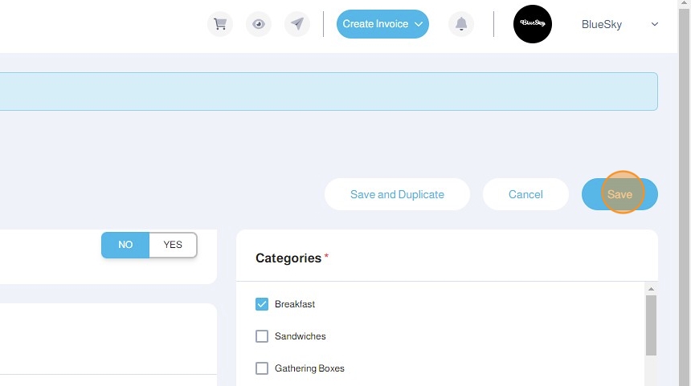Click the eye preview icon
This screenshot has width=691, height=386.
click(x=259, y=24)
